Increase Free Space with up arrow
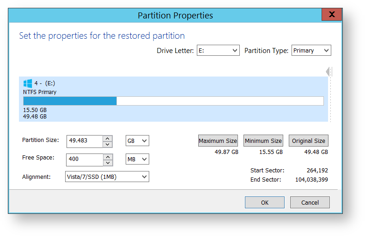Viewport: 365px width, 236px height. (x=108, y=157)
